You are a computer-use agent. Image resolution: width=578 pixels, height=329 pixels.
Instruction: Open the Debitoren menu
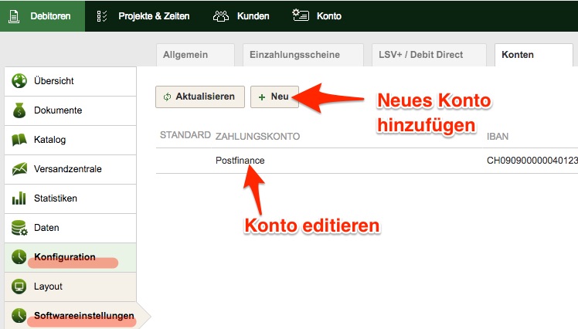click(42, 16)
